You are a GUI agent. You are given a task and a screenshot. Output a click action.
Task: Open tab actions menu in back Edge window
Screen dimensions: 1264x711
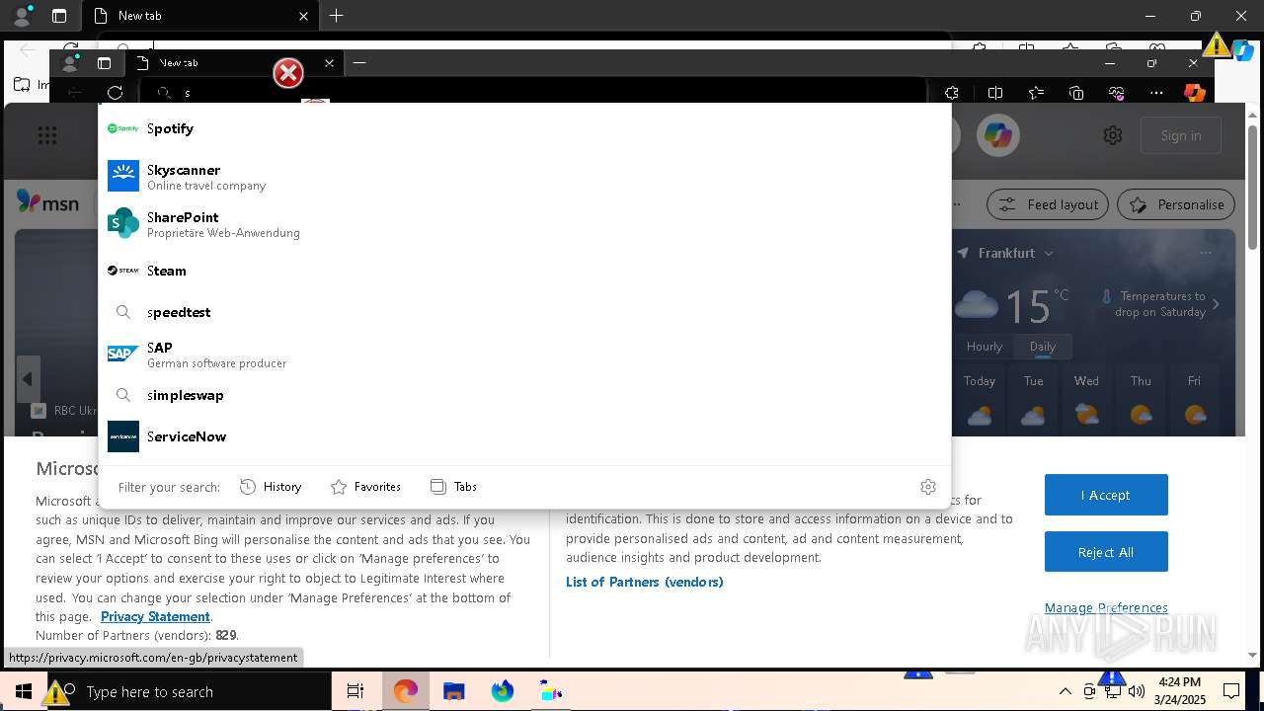point(59,16)
